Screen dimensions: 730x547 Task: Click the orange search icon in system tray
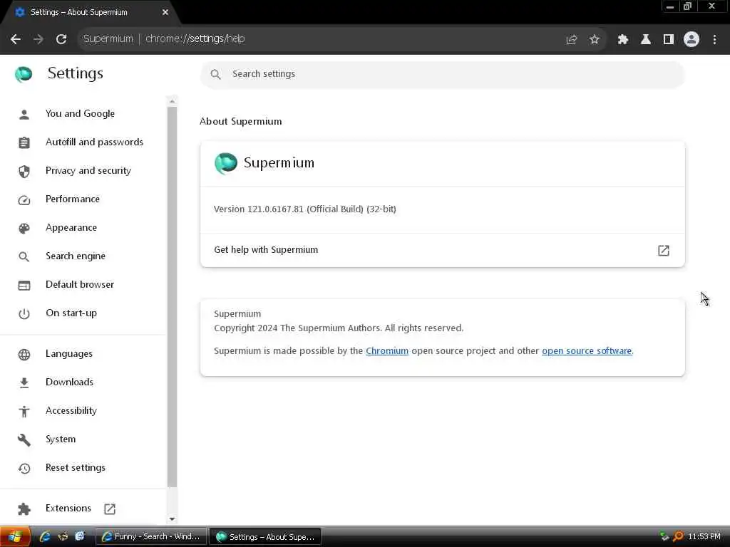[678, 537]
